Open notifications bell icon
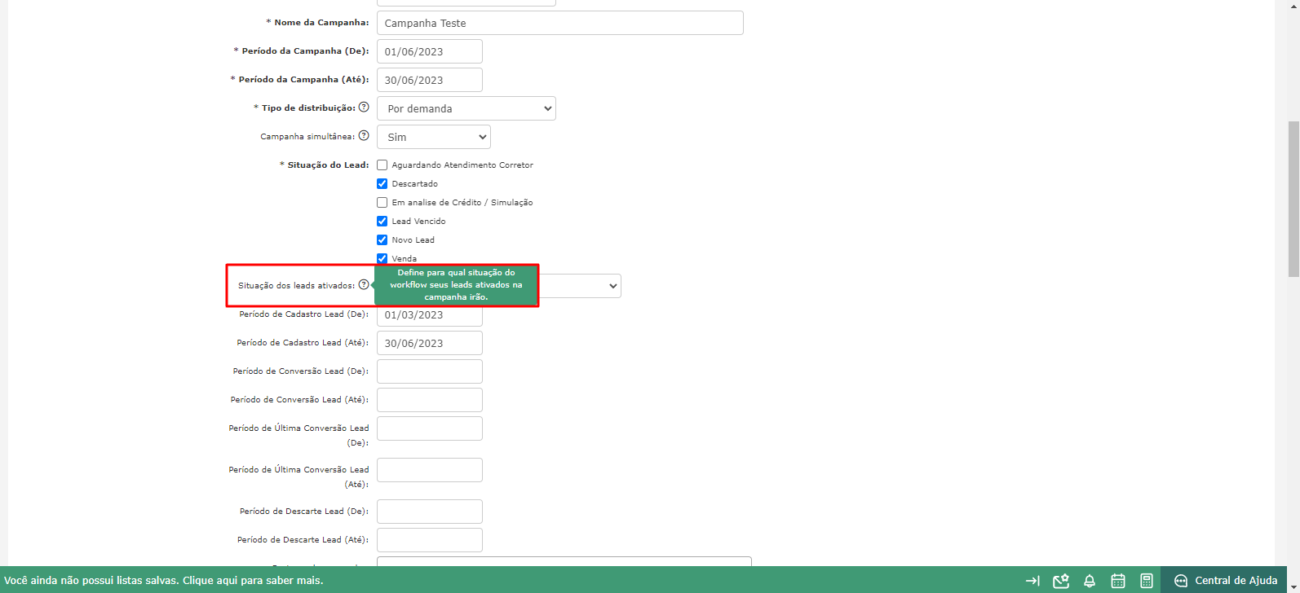 [1090, 581]
